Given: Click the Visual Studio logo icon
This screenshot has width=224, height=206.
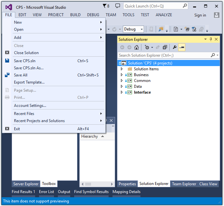Looking at the screenshot, I should pos(9,7).
